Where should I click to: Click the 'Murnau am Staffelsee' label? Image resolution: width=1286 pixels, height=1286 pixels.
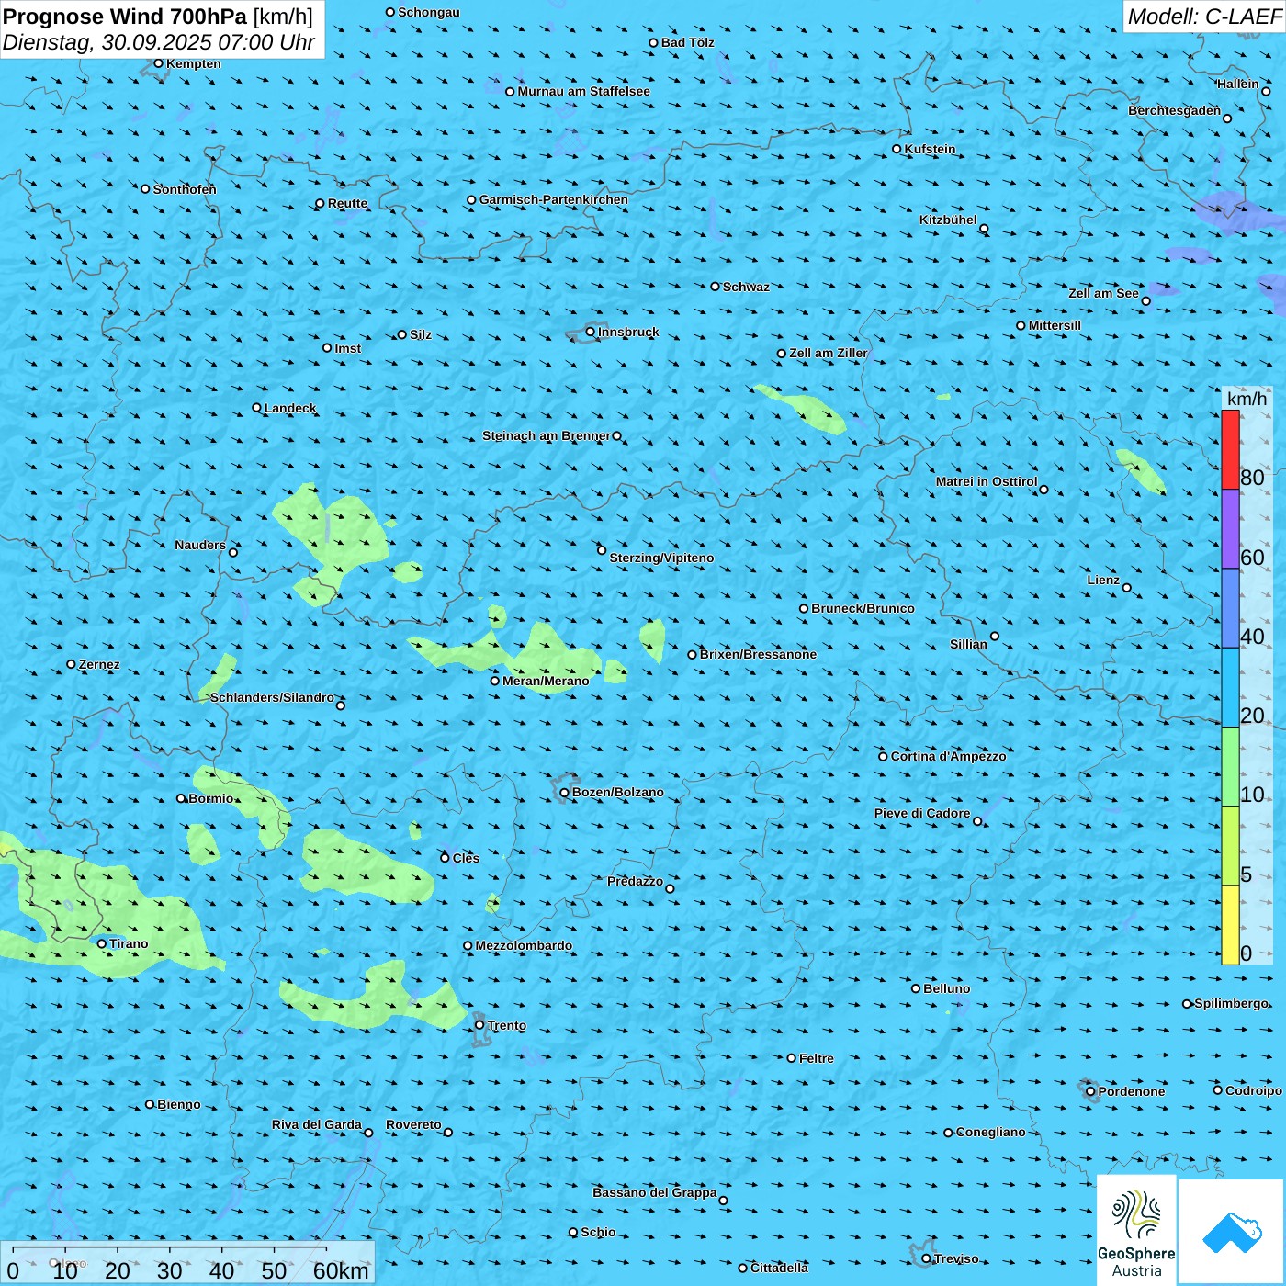[583, 91]
